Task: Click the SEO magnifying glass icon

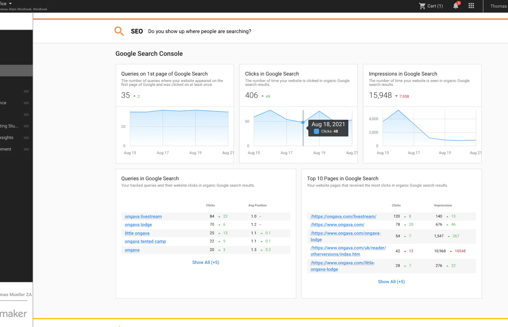Action: (x=119, y=31)
